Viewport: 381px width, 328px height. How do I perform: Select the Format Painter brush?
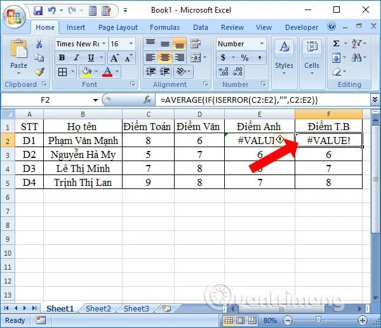[39, 72]
